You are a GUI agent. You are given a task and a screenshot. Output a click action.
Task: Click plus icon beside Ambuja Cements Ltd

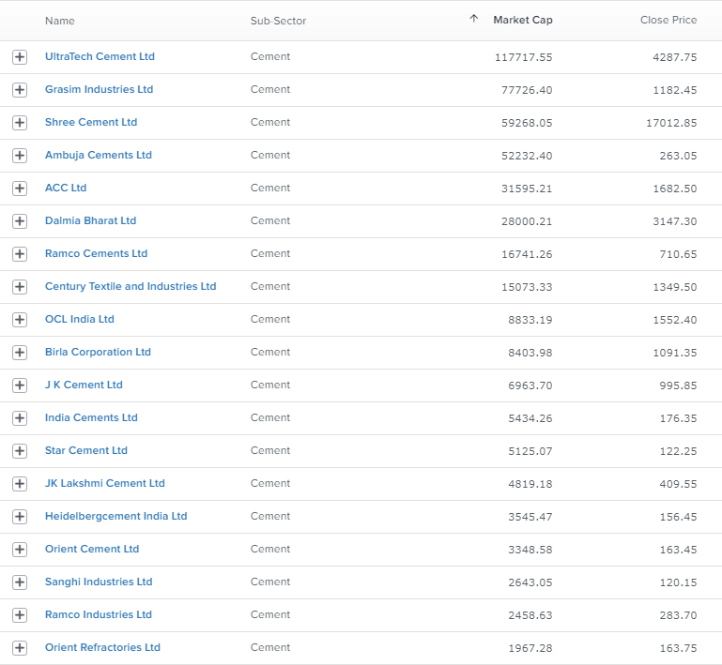coord(20,156)
